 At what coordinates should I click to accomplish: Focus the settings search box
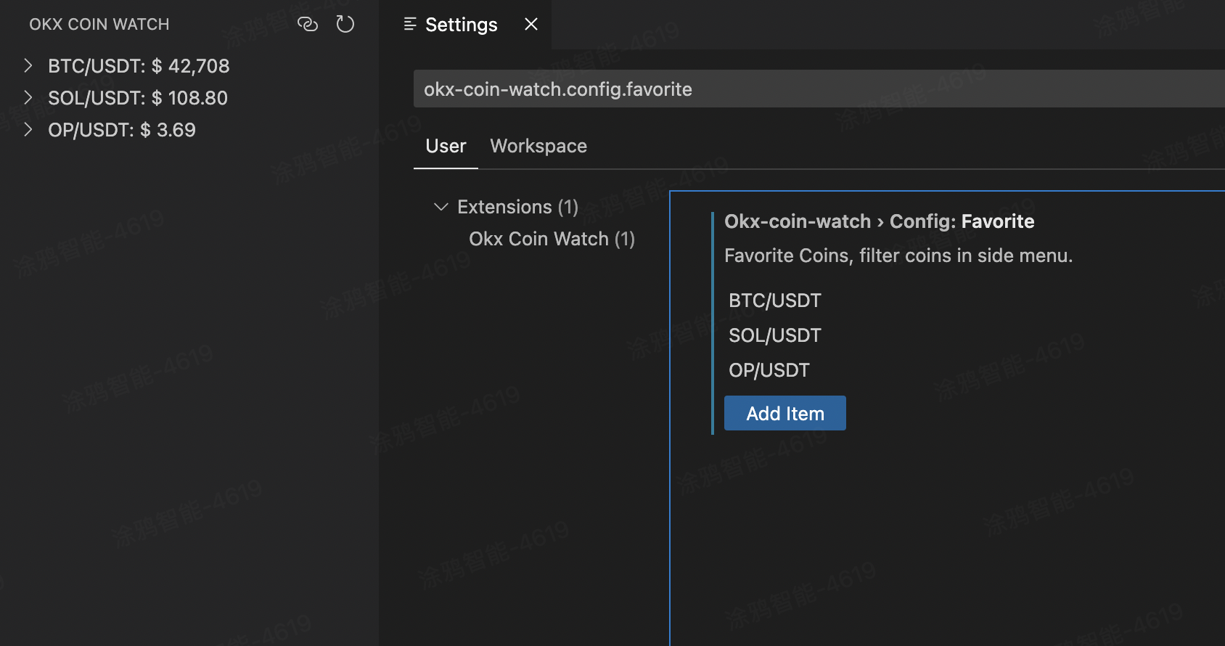tap(819, 89)
